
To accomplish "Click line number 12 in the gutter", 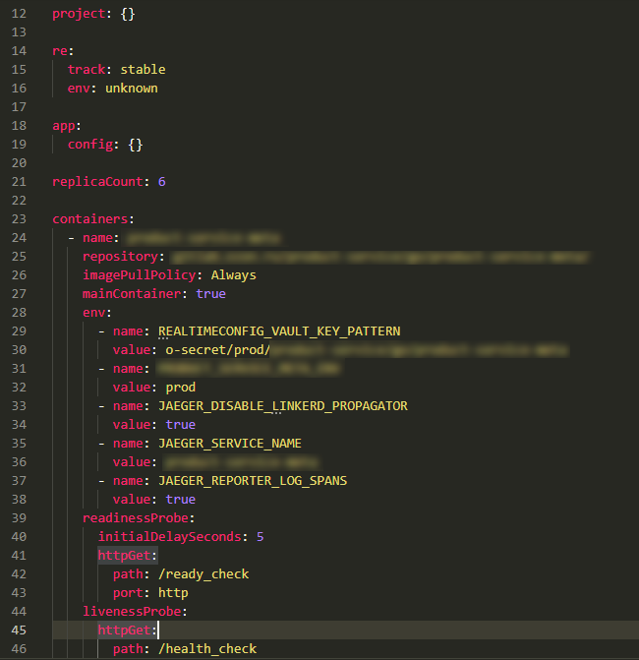I will 19,14.
